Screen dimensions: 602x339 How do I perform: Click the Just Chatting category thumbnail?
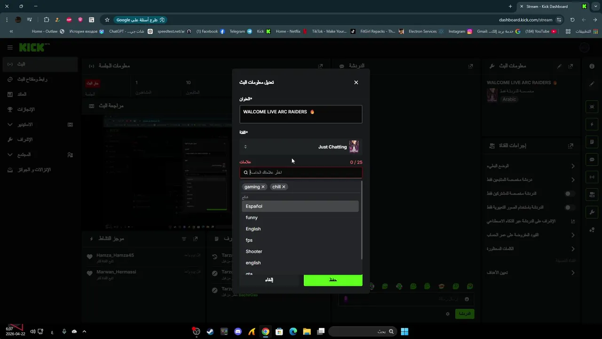pos(354,146)
